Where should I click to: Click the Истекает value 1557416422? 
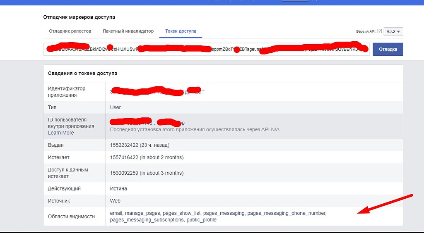click(x=124, y=157)
